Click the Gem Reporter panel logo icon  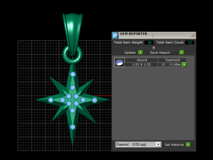click(115, 35)
